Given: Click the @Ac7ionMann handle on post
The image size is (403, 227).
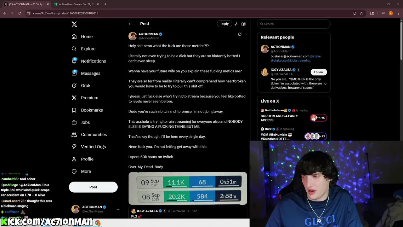Looking at the screenshot, I should pyautogui.click(x=149, y=38).
